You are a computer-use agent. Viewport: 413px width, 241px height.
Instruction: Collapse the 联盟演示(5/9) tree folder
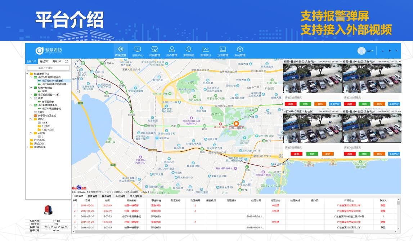27,74
